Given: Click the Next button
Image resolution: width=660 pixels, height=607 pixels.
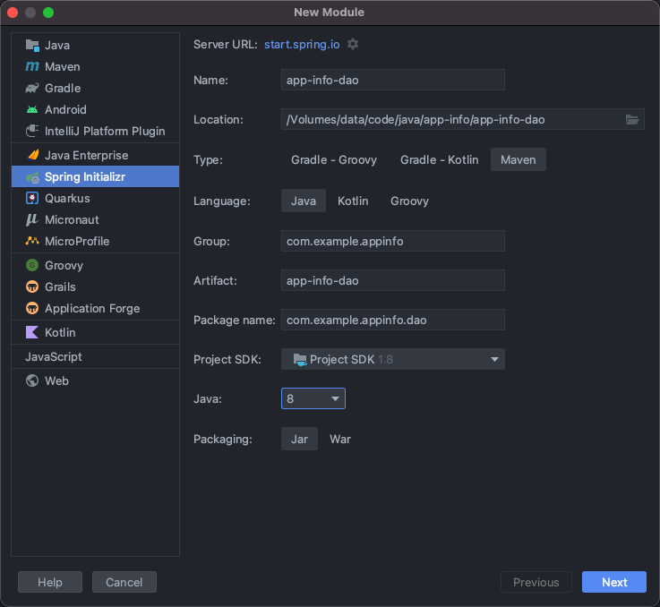Looking at the screenshot, I should [x=614, y=582].
